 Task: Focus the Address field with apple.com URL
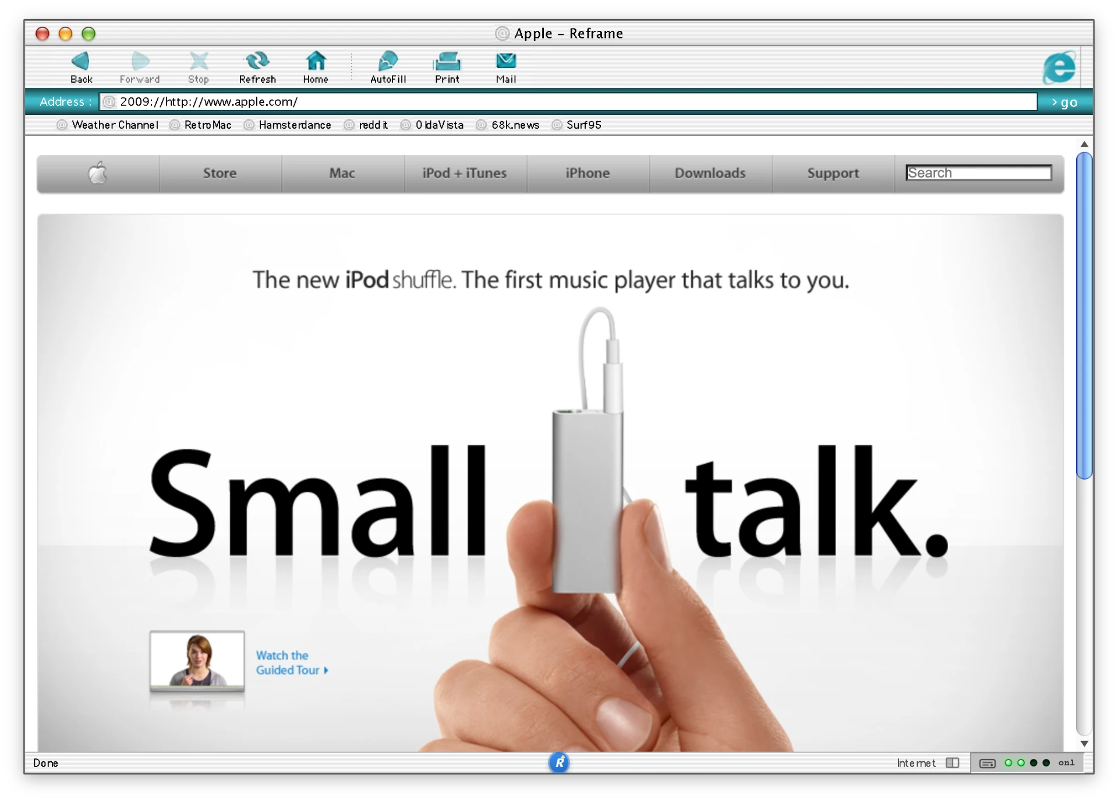(x=568, y=102)
